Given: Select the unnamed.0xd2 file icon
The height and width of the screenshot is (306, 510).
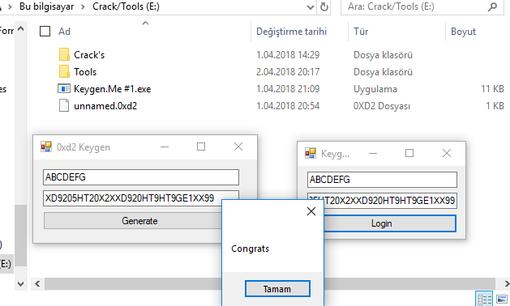Looking at the screenshot, I should pos(64,105).
